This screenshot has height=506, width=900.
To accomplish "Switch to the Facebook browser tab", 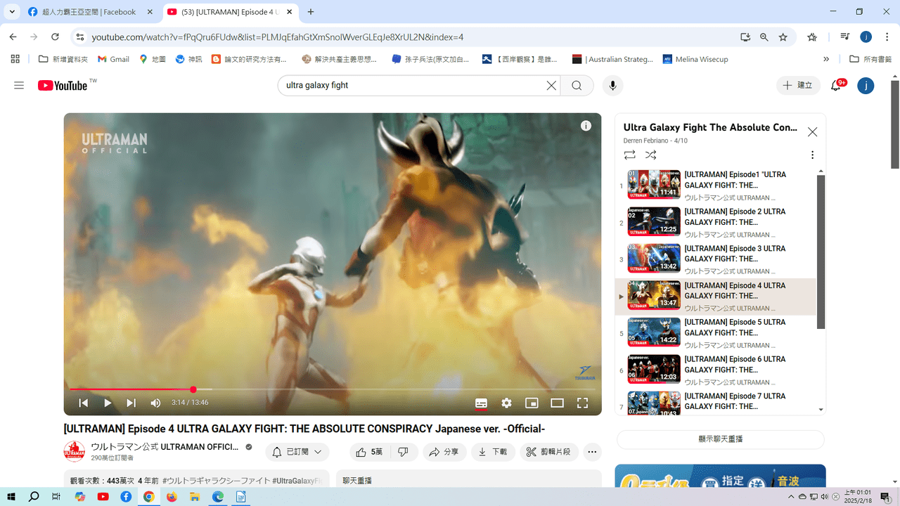I will click(x=89, y=12).
